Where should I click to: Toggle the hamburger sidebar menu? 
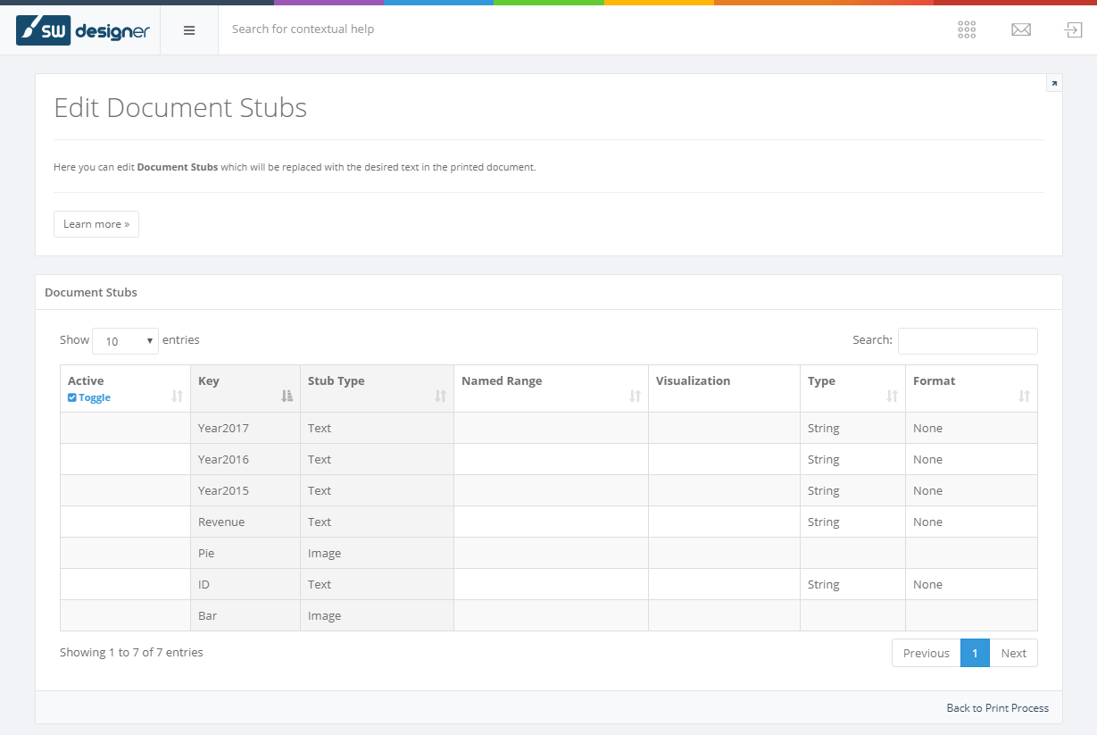(189, 30)
